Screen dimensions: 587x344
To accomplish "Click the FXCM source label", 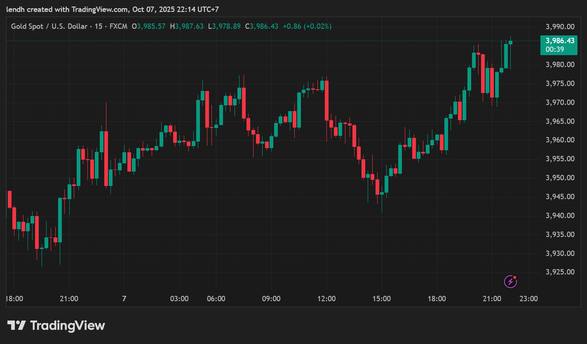I will point(118,26).
